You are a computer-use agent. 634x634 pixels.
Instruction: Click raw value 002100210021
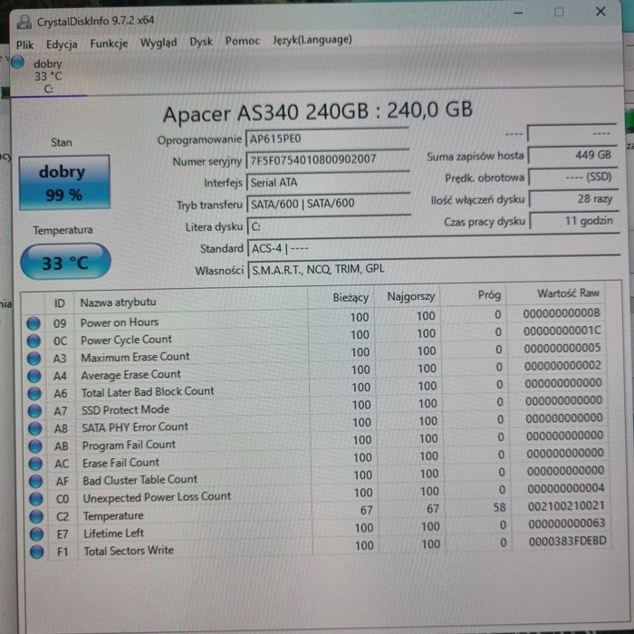(566, 505)
